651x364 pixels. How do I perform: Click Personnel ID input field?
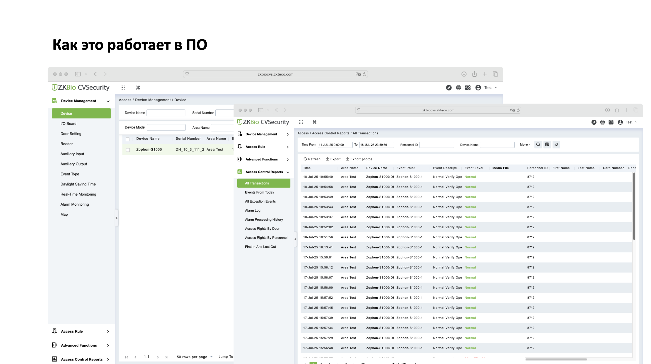coord(436,145)
